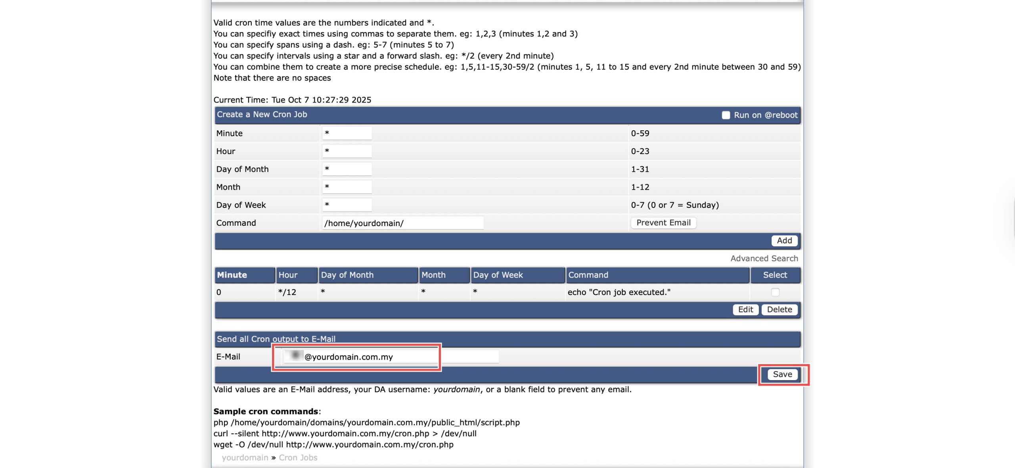
Task: Save the cron E-Mail setting
Action: (782, 375)
